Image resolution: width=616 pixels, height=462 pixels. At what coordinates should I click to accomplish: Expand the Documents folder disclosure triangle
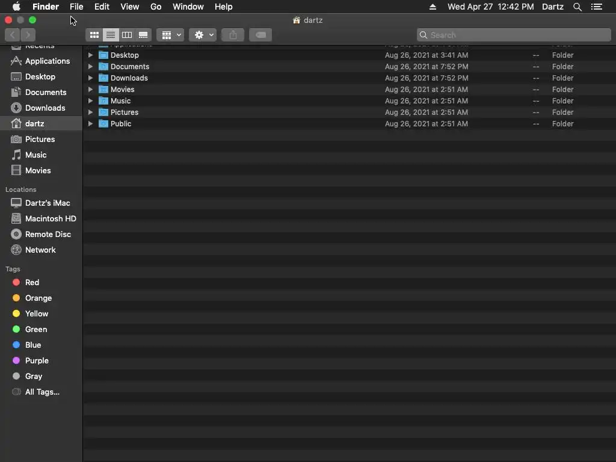pyautogui.click(x=90, y=66)
